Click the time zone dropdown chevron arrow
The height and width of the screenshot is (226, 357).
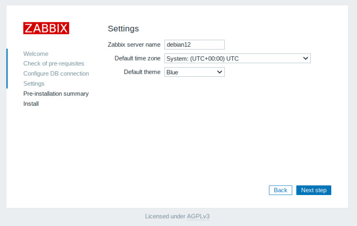click(x=306, y=59)
